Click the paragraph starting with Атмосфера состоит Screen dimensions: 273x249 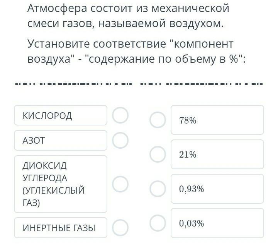[x=128, y=16]
